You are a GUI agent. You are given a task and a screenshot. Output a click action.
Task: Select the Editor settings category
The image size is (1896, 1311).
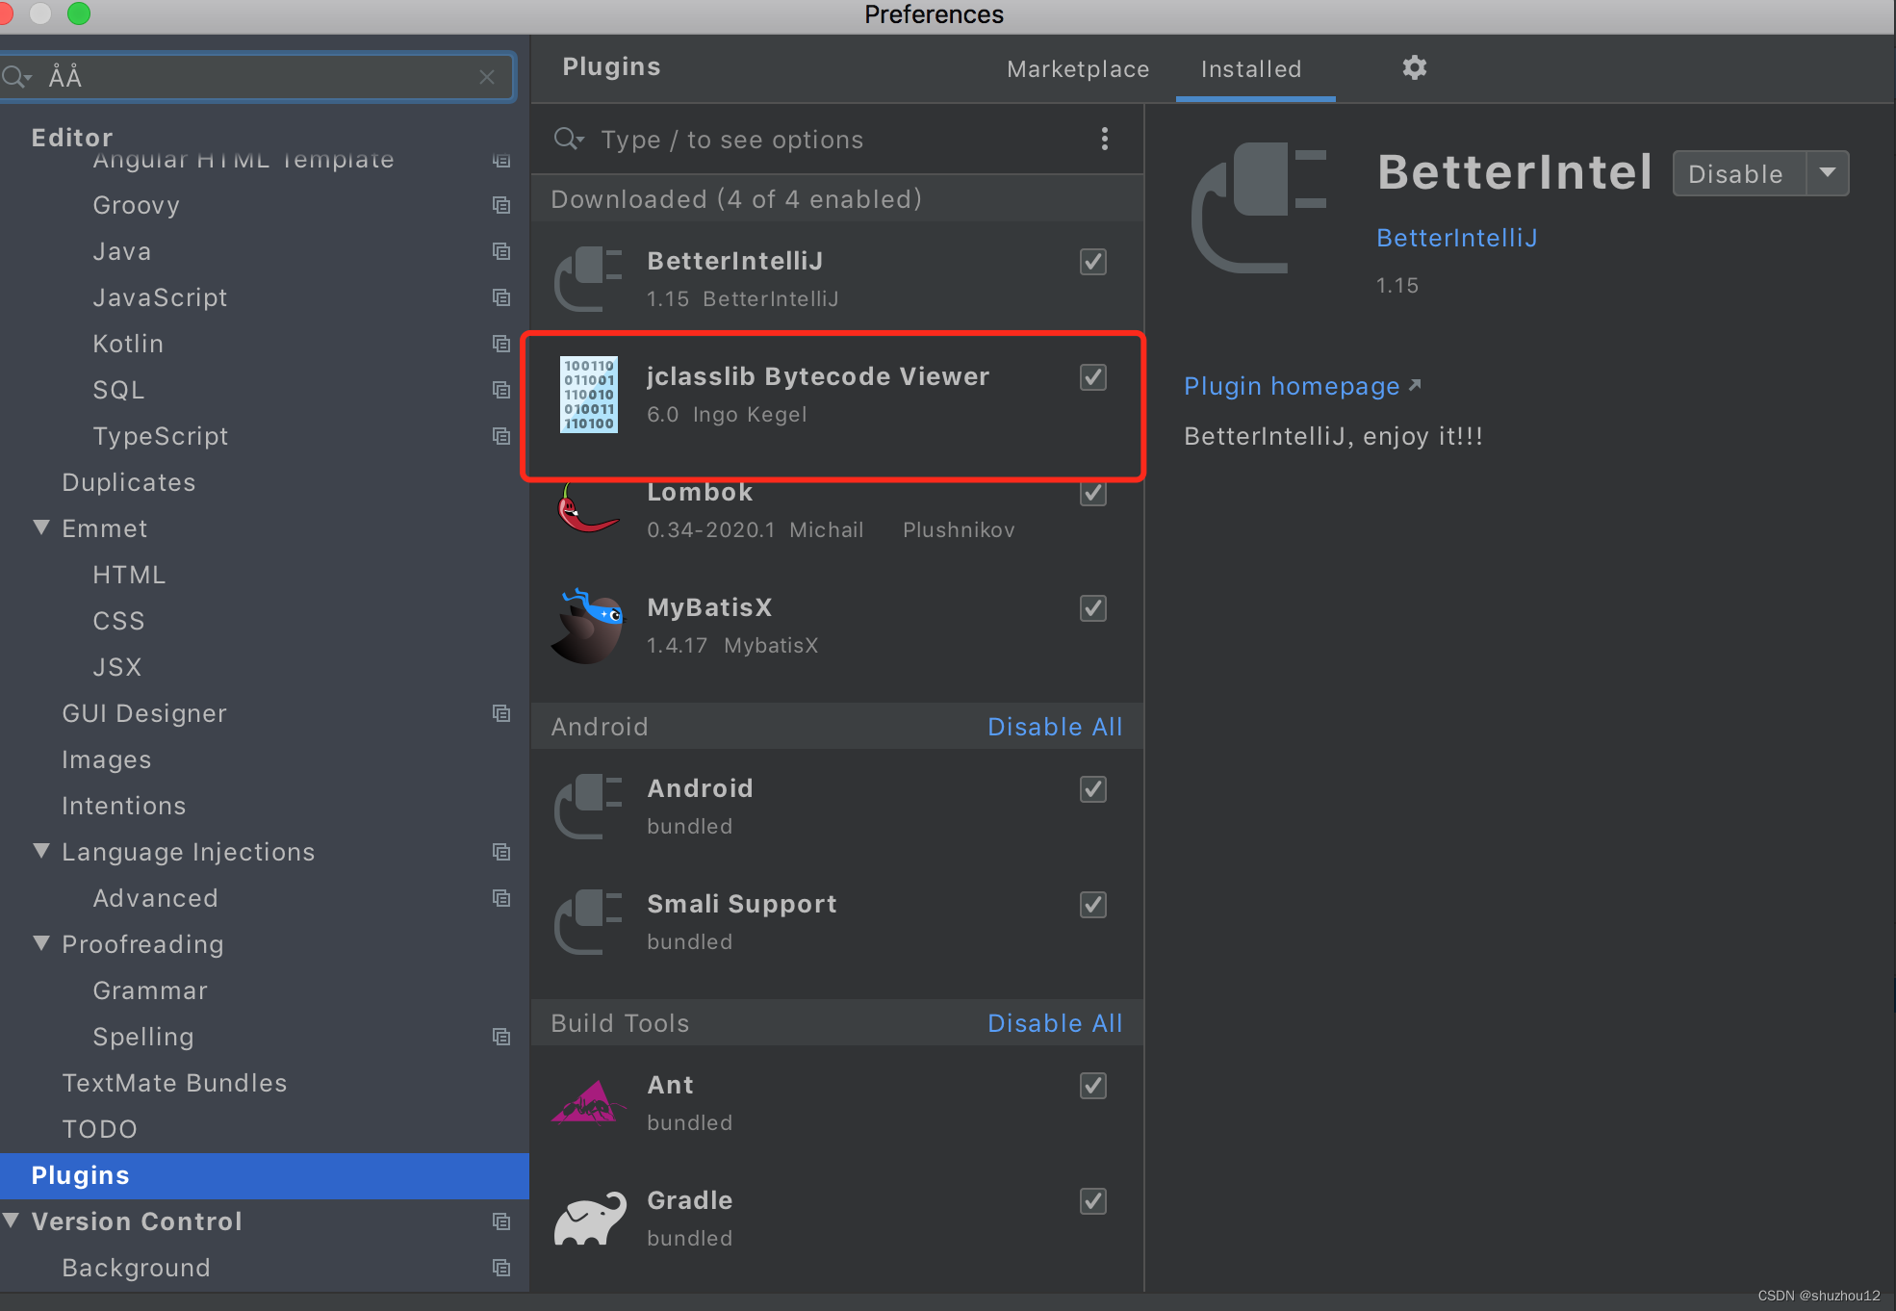point(72,137)
